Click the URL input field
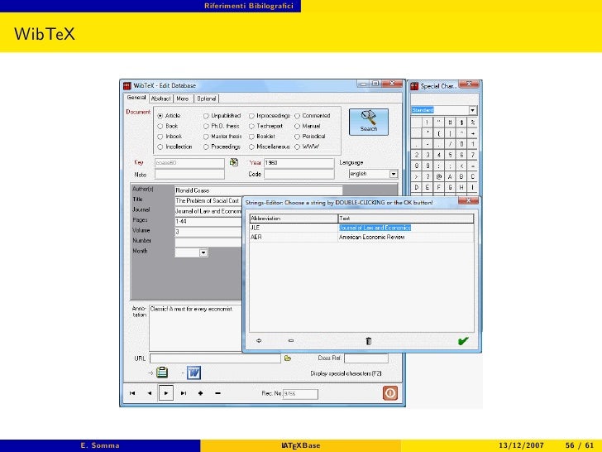Screen dimensions: 602x452 215,358
